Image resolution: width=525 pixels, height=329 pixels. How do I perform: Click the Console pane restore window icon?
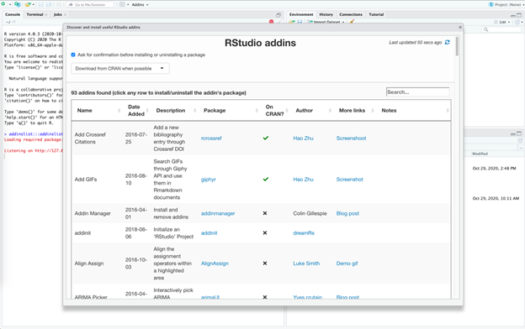[x=278, y=15]
